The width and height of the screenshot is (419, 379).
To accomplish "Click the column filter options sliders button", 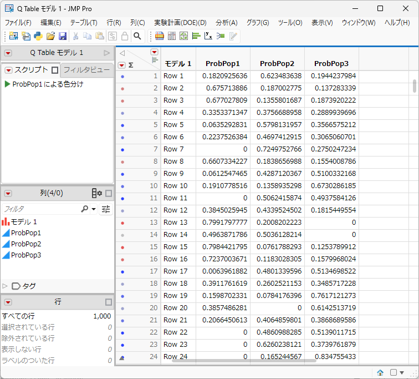I will click(106, 209).
